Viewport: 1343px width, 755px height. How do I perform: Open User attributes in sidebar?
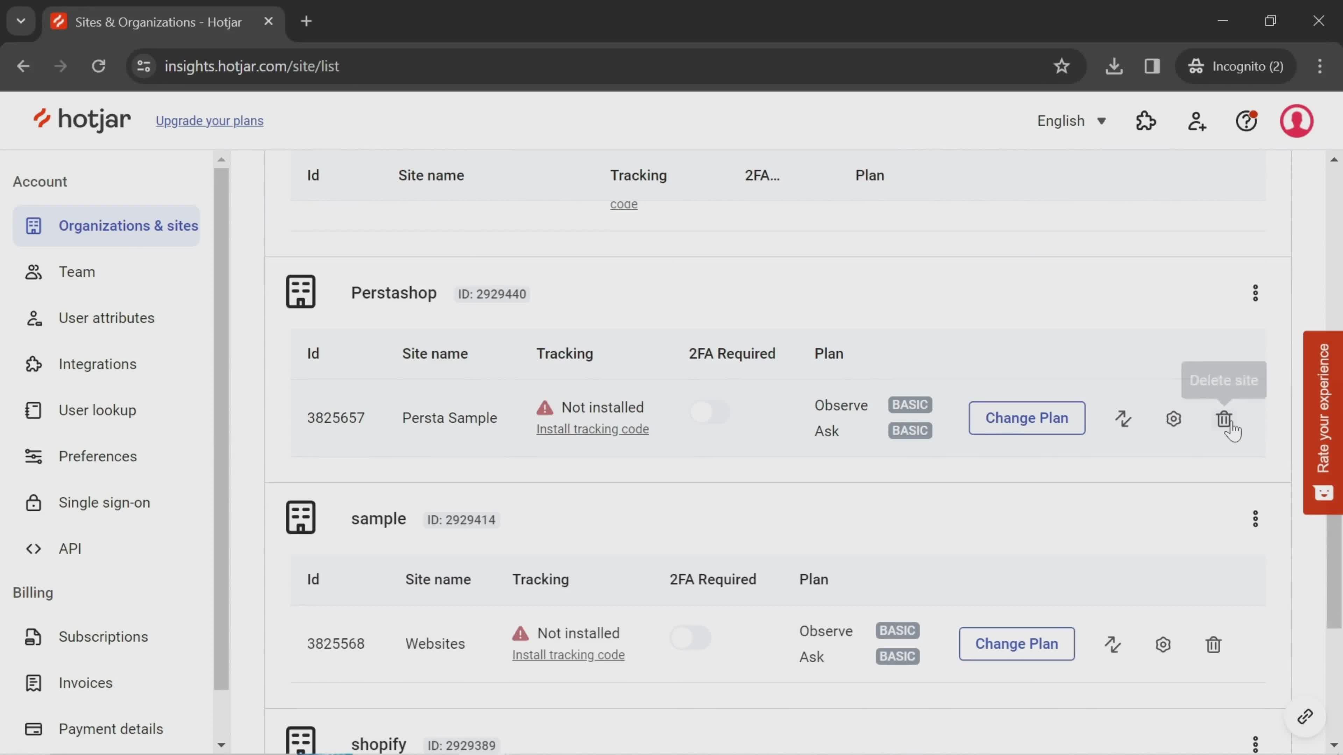(106, 318)
